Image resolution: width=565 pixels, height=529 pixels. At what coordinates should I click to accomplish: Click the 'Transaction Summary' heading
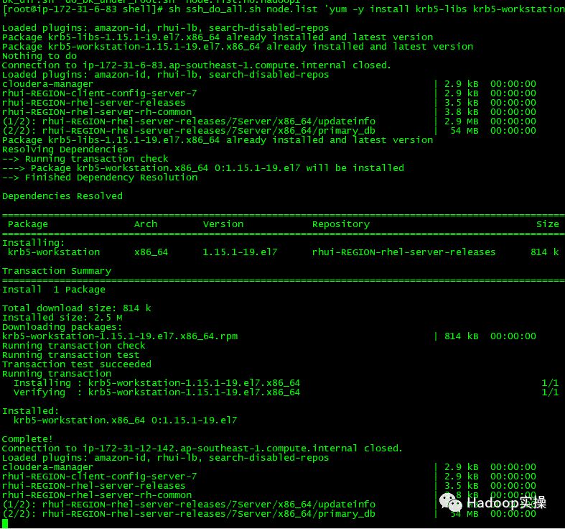tap(57, 271)
